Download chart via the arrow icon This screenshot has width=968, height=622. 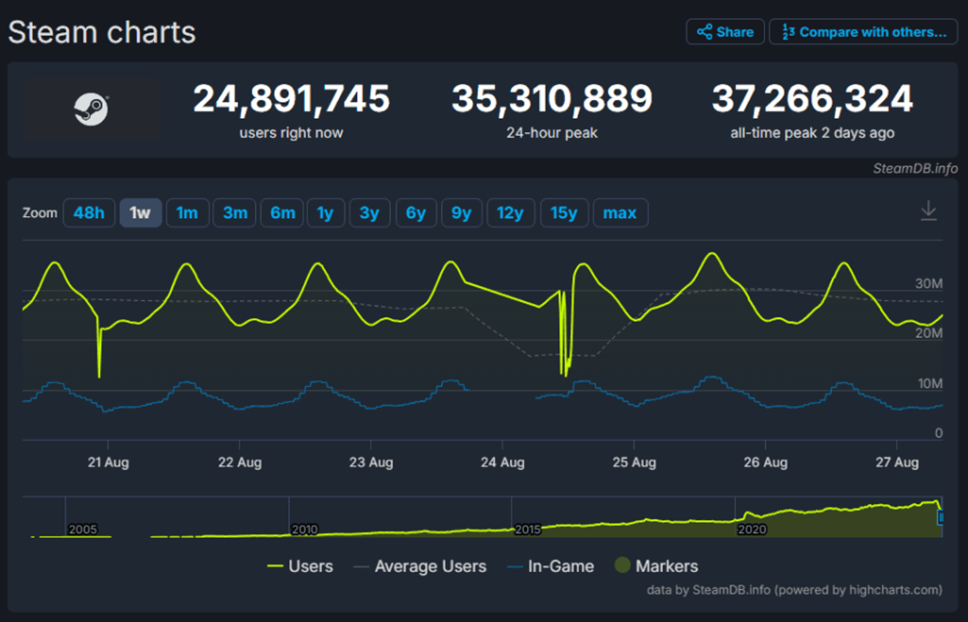coord(928,211)
